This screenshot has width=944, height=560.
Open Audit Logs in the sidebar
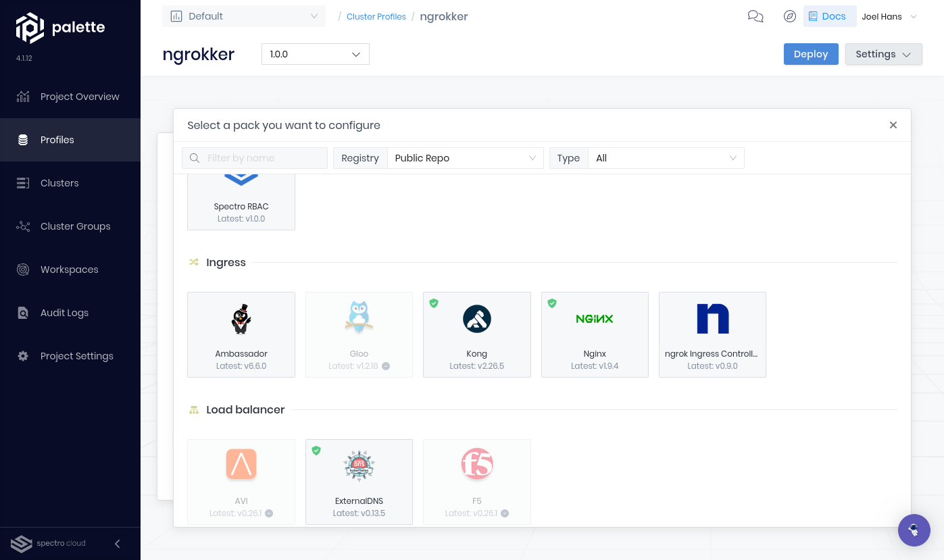pos(64,312)
